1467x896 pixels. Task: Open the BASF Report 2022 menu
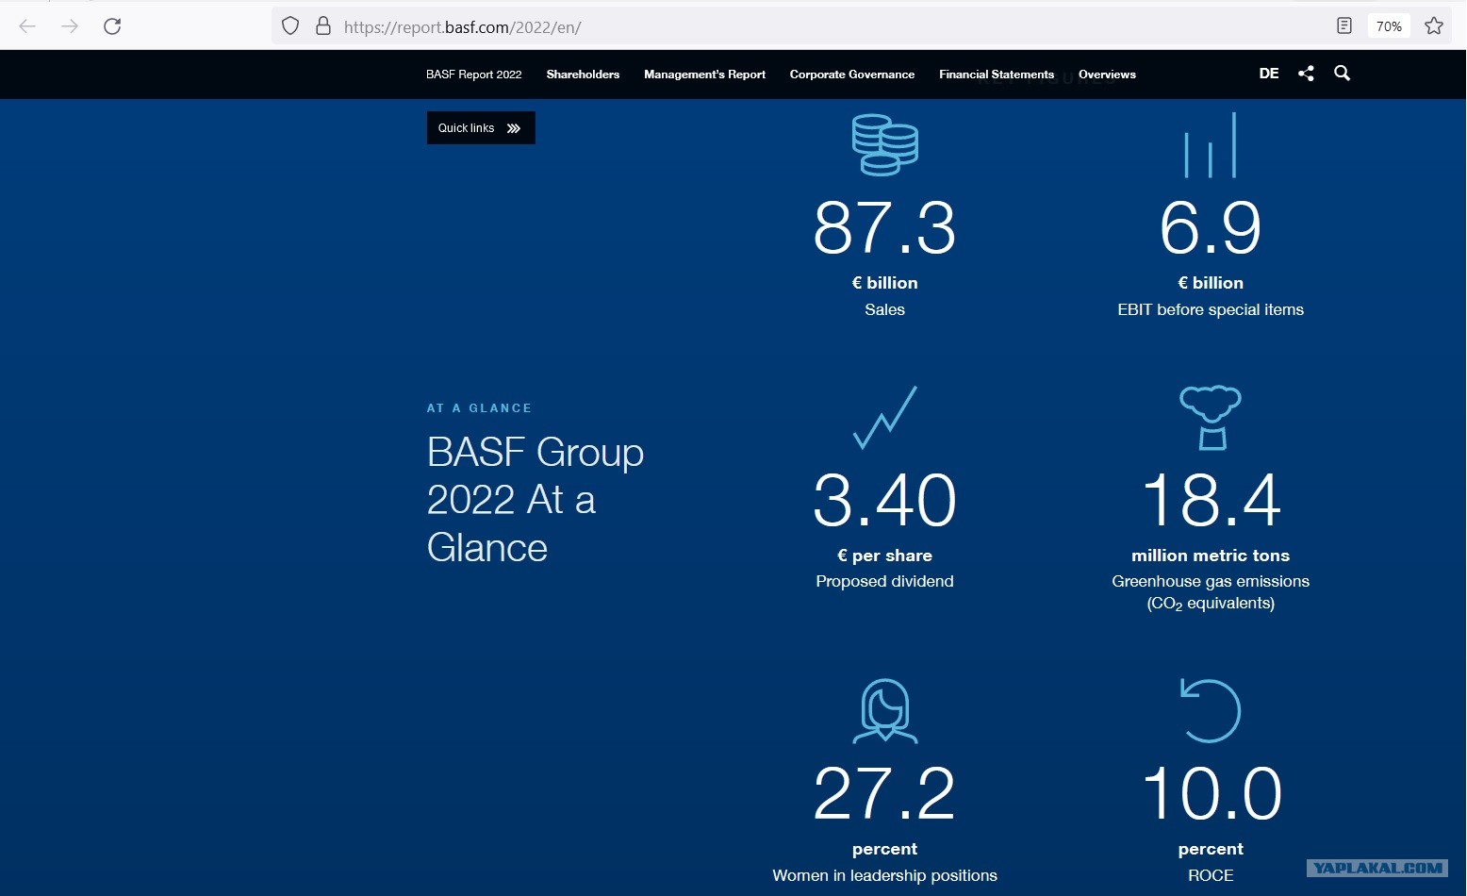474,75
